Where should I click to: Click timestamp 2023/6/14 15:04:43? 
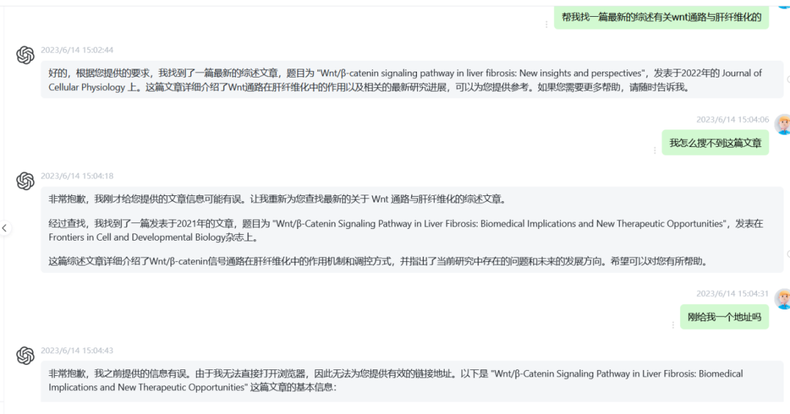point(77,350)
